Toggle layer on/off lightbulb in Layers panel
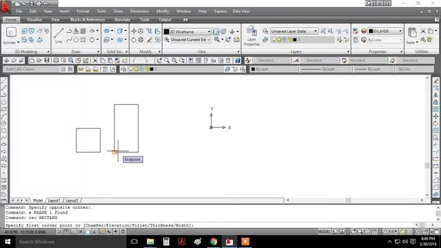Screen dimensions: 441x248 click(274, 40)
